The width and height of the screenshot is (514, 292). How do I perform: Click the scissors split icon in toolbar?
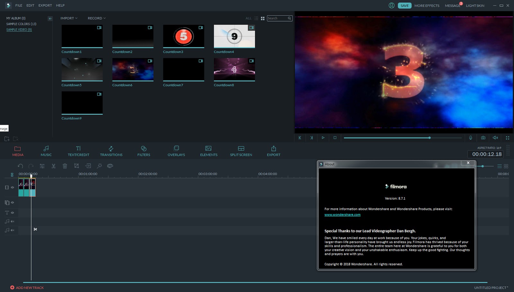click(x=54, y=166)
